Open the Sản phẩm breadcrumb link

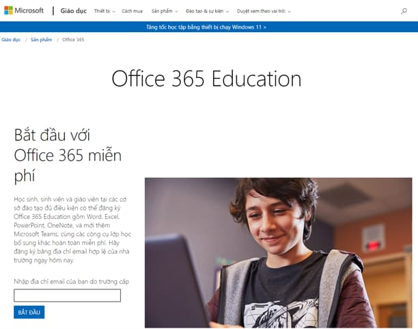coord(41,40)
